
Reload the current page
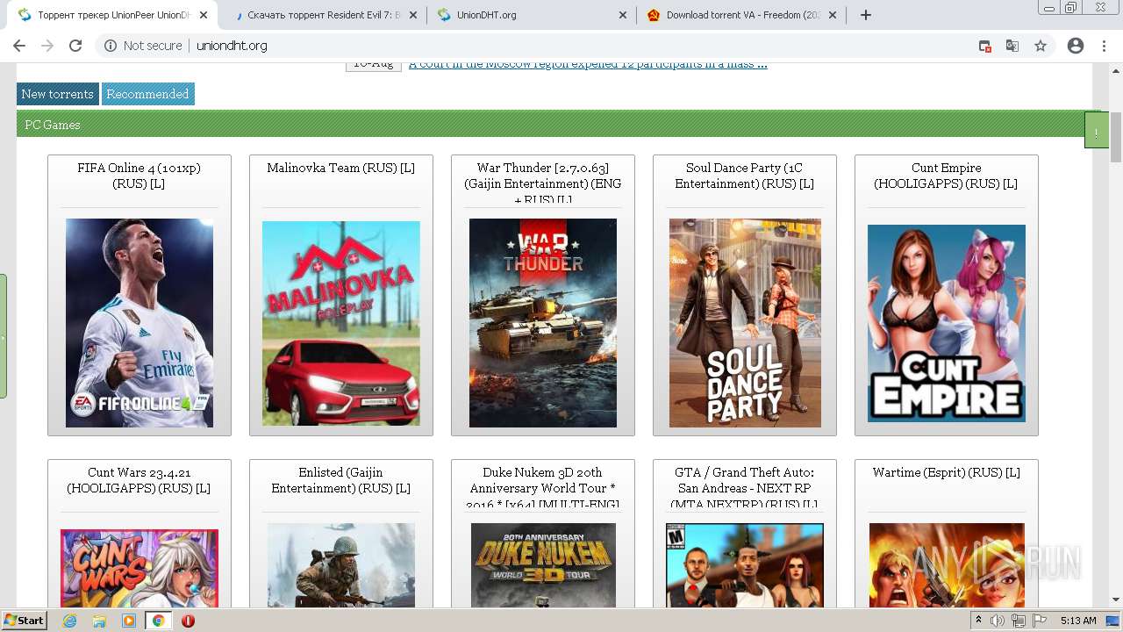(x=75, y=46)
